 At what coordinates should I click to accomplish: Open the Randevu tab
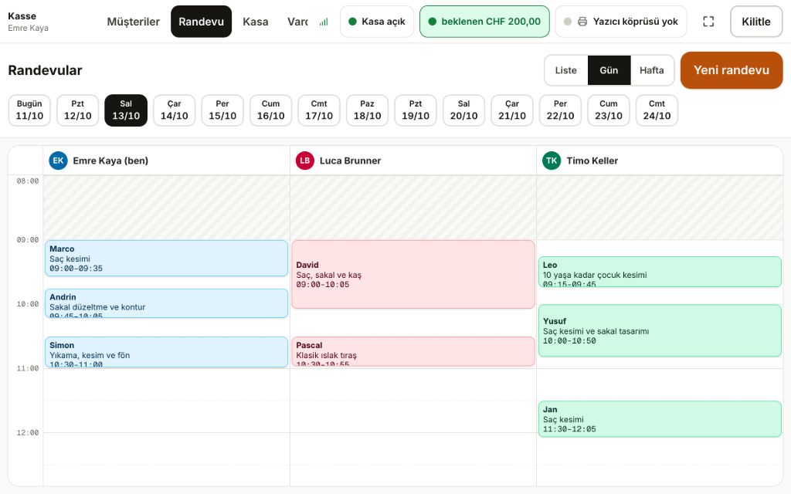click(202, 22)
